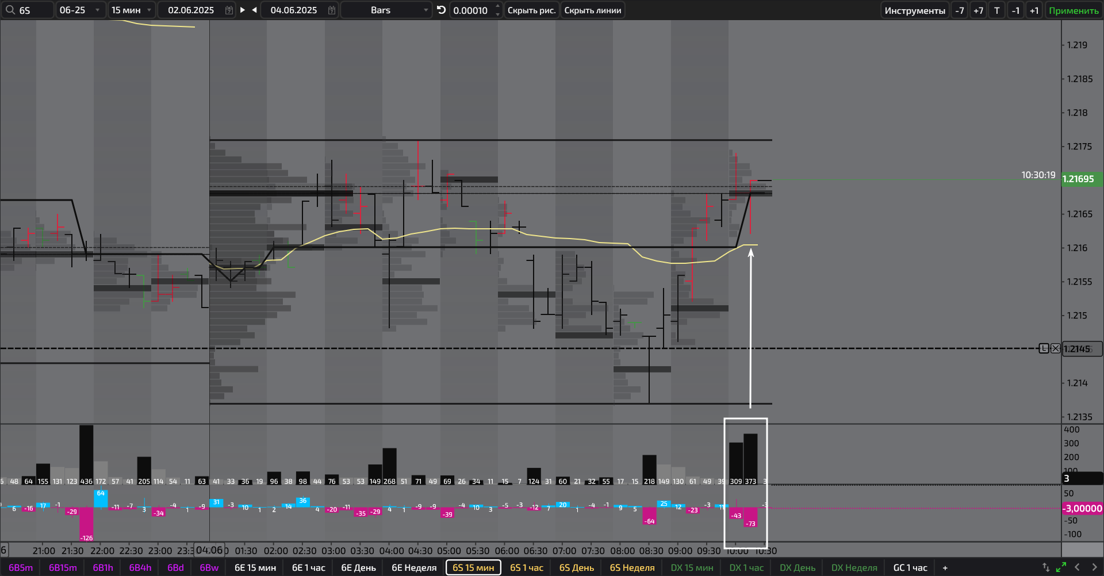
Task: Click the -7 days button
Action: click(959, 10)
